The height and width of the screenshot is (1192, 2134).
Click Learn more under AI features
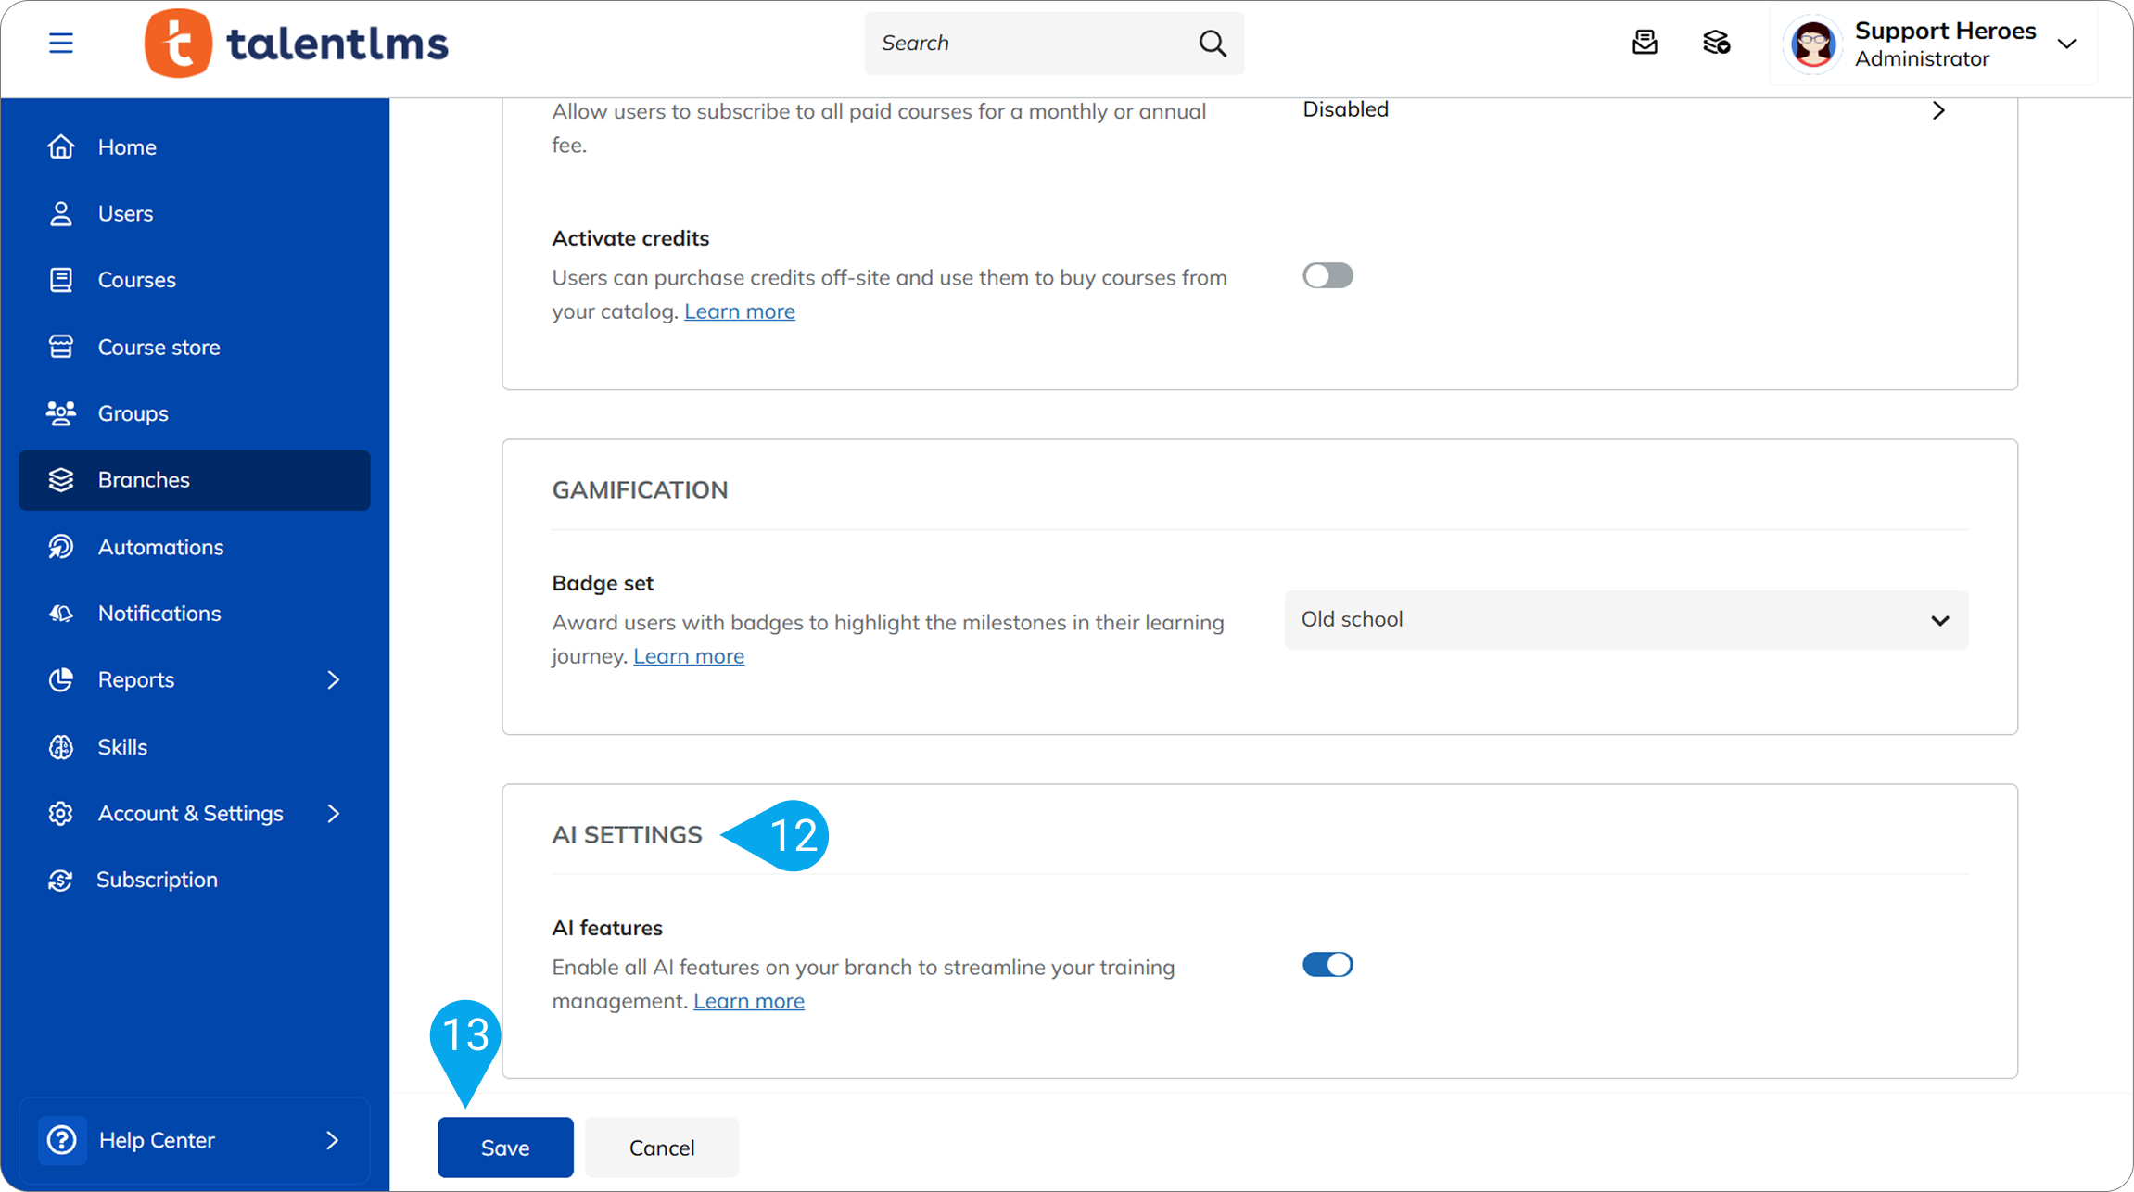(x=748, y=1001)
